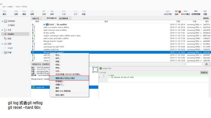Choose 合并 (Merge) from the context menu
This screenshot has height=118, width=211.
point(69,58)
